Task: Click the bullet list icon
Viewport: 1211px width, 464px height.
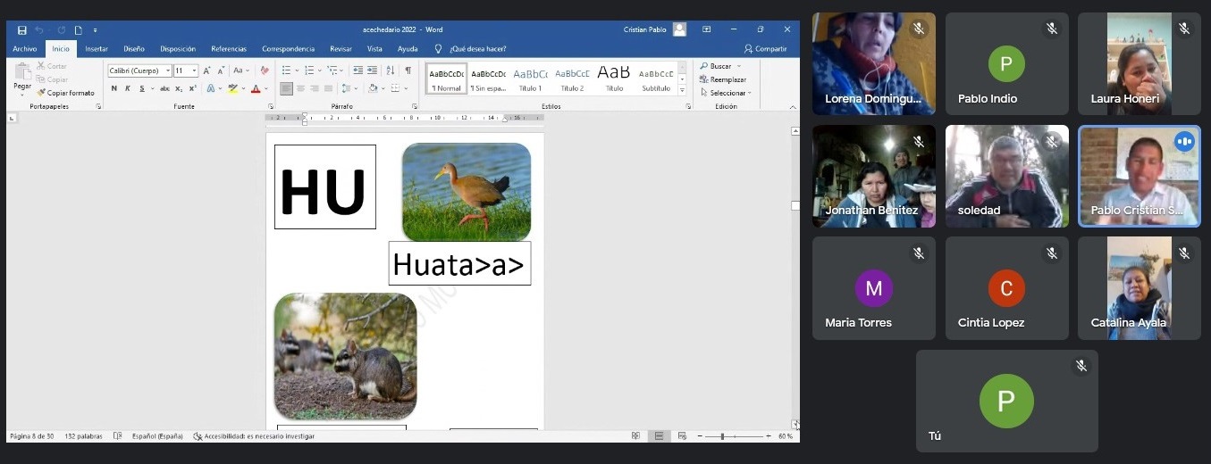Action: pos(287,70)
